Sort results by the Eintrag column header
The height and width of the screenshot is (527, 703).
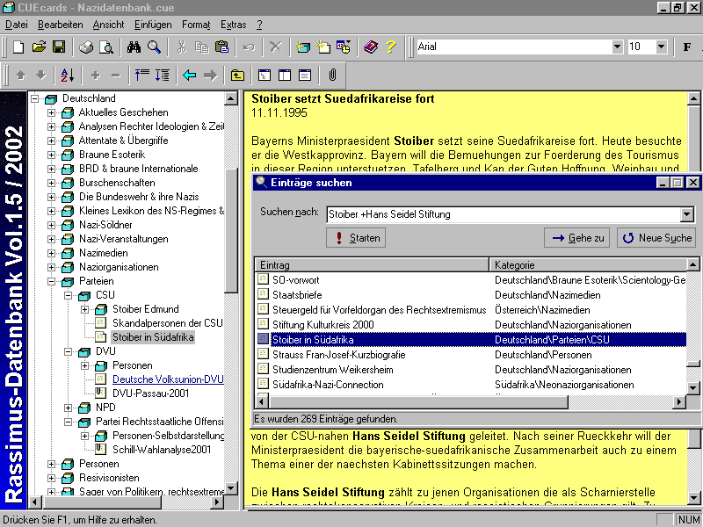coord(372,265)
